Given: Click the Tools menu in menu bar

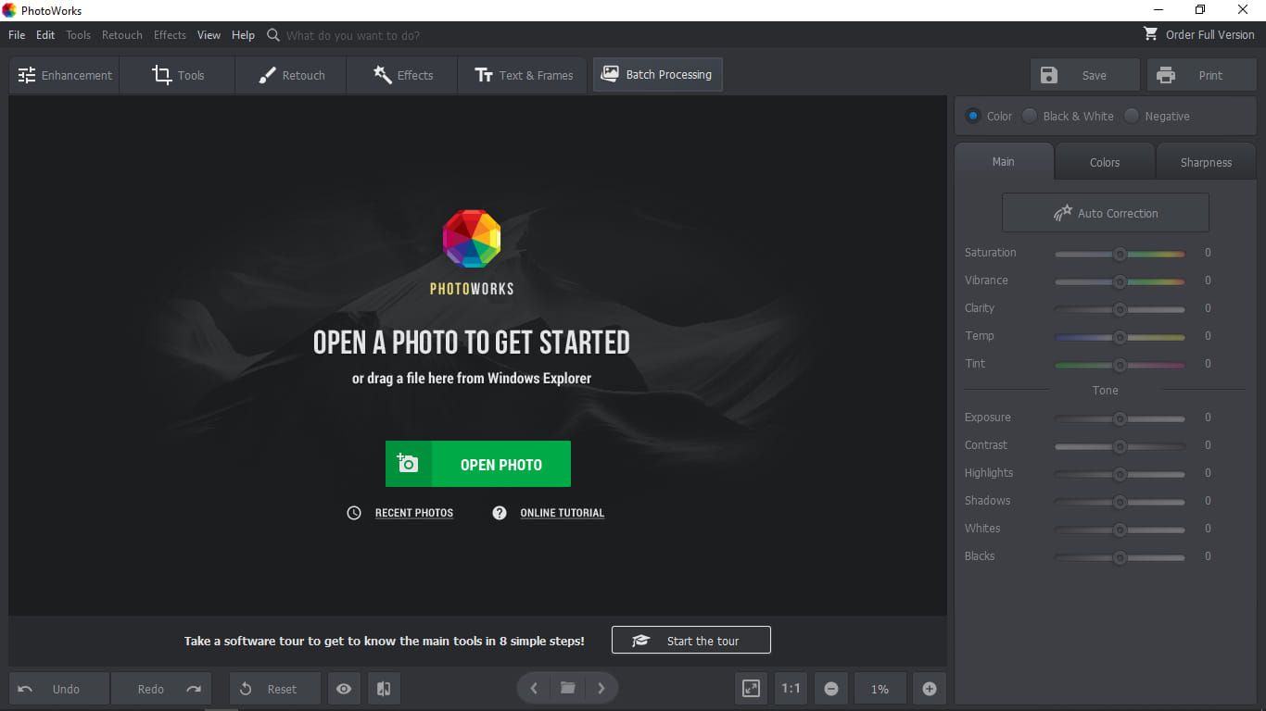Looking at the screenshot, I should point(78,35).
